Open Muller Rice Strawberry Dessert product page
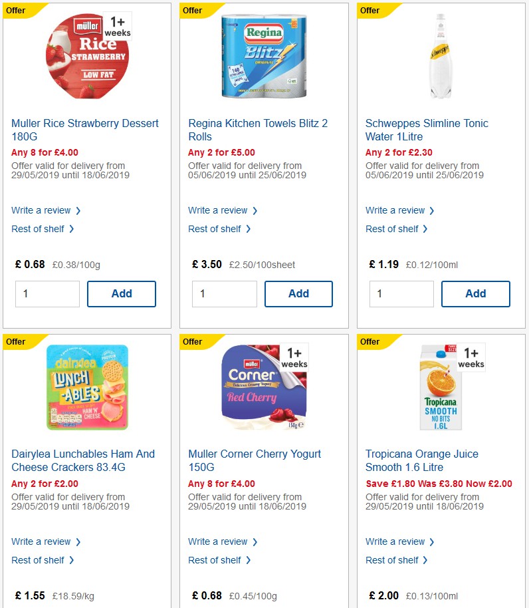529x608 pixels. click(x=85, y=130)
